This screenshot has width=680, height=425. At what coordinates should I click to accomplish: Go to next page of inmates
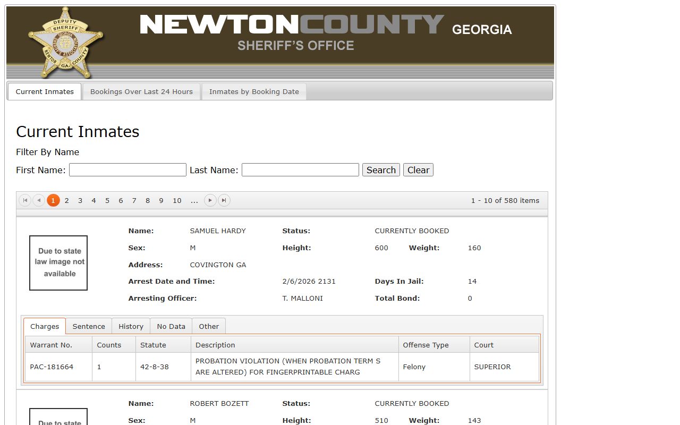210,200
